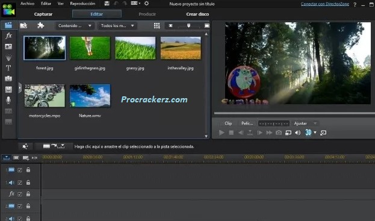Fit movie to timeline icon
This screenshot has height=221, width=375.
pos(35,158)
